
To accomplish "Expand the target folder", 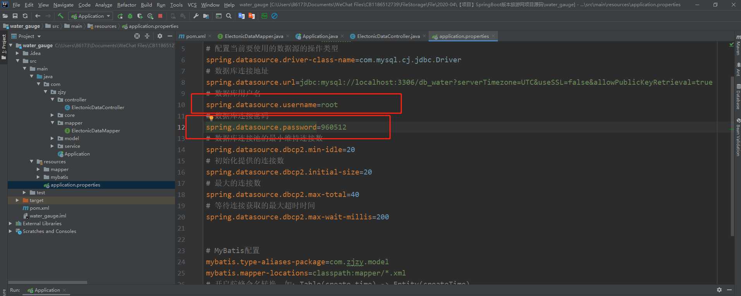I will (x=17, y=200).
